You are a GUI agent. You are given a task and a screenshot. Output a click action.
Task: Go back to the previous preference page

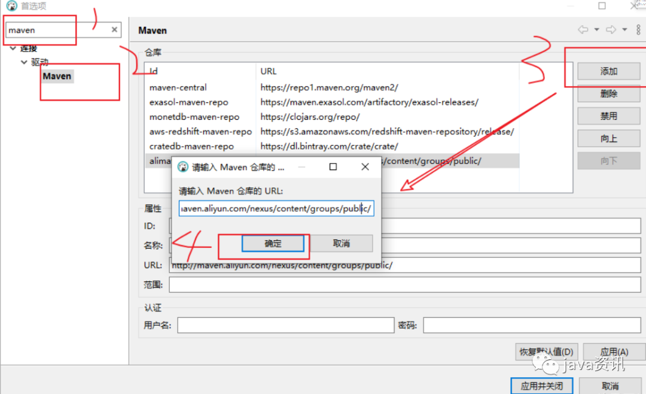pos(583,30)
